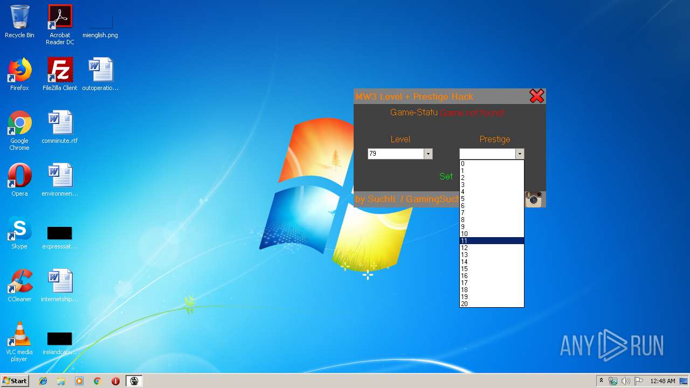This screenshot has height=388, width=690.
Task: Open the network tray icon
Action: 613,381
